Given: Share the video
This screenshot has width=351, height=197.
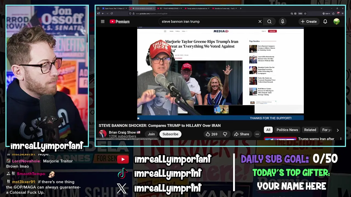Looking at the screenshot, I should coord(242,134).
